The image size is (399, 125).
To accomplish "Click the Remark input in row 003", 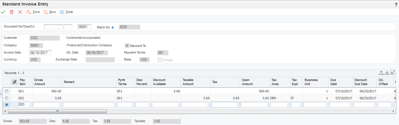I will pyautogui.click(x=88, y=105).
